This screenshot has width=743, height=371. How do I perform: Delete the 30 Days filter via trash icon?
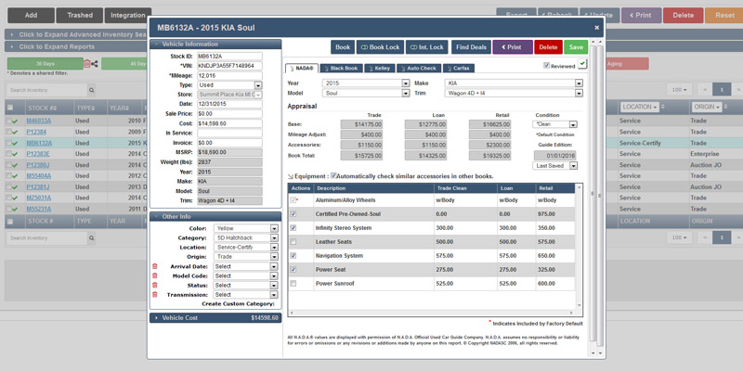[86, 63]
